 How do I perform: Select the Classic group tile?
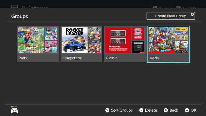(125, 44)
